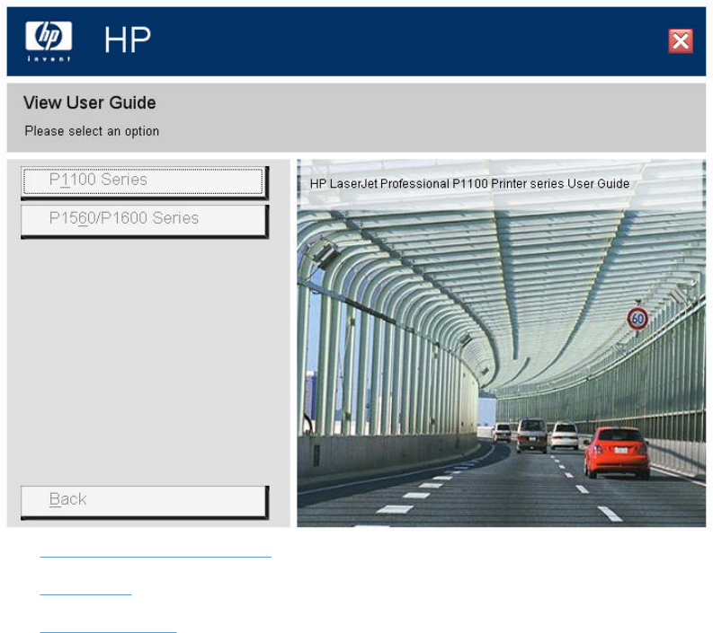
Task: Go back with the Back button
Action: pyautogui.click(x=144, y=502)
